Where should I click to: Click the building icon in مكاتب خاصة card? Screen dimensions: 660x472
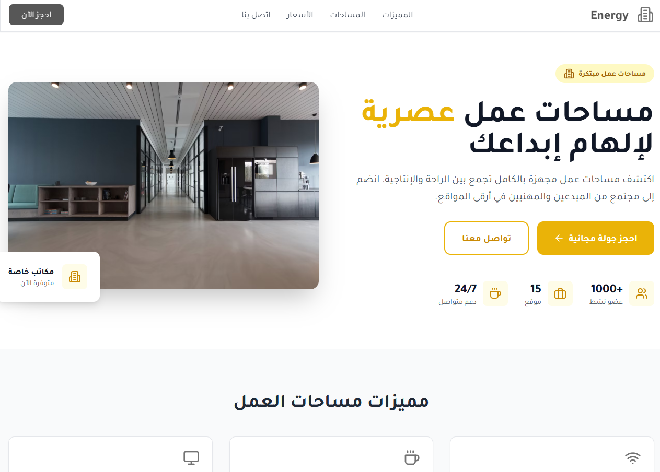coord(75,277)
